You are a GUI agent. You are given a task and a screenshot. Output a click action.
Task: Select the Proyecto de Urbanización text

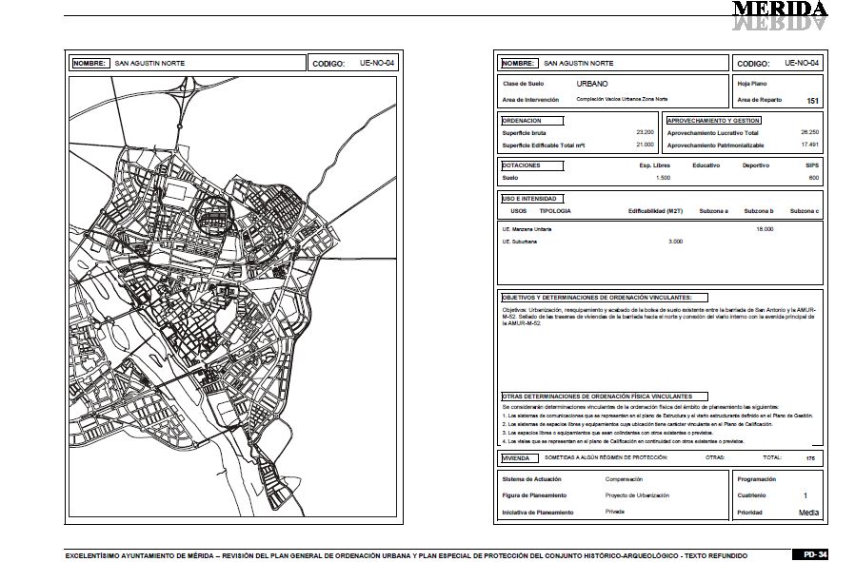637,495
